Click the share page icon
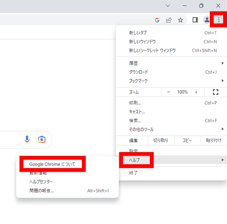The height and width of the screenshot is (224, 227). 169,20
